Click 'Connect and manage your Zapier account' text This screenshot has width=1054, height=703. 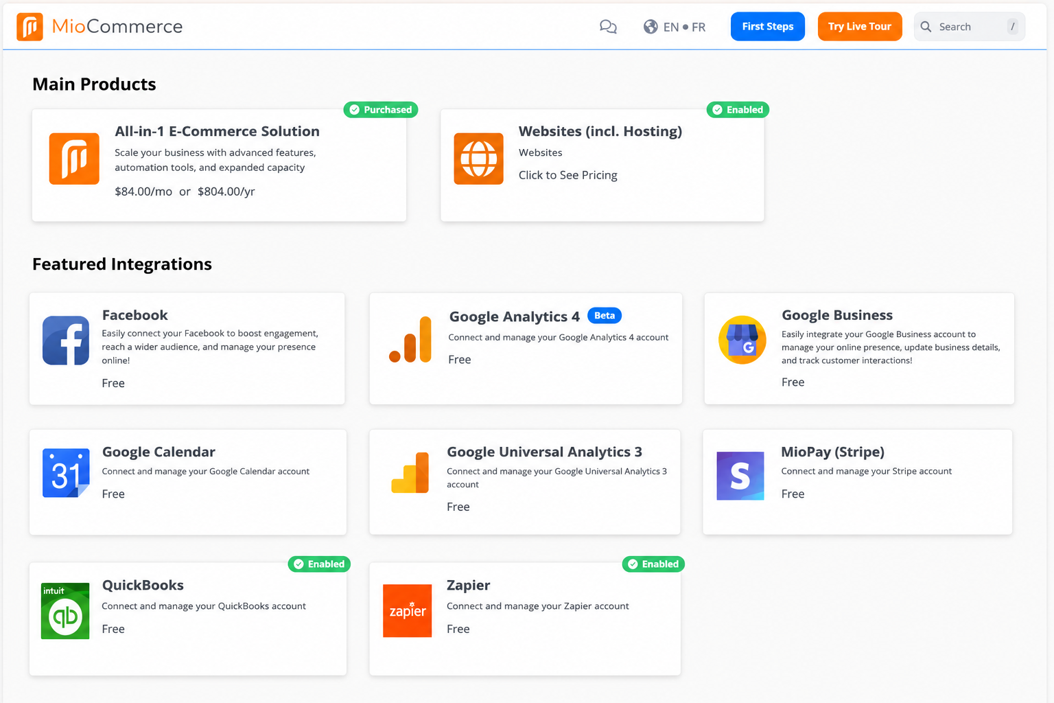(538, 606)
